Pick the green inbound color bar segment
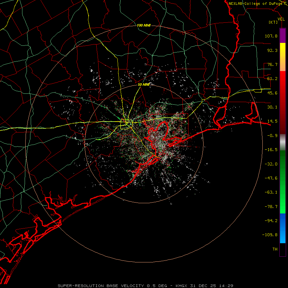 (283, 182)
